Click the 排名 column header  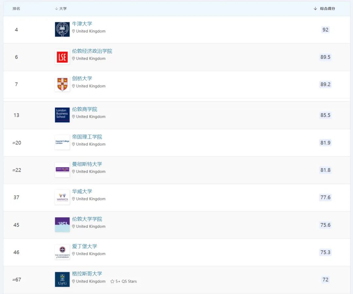point(16,8)
